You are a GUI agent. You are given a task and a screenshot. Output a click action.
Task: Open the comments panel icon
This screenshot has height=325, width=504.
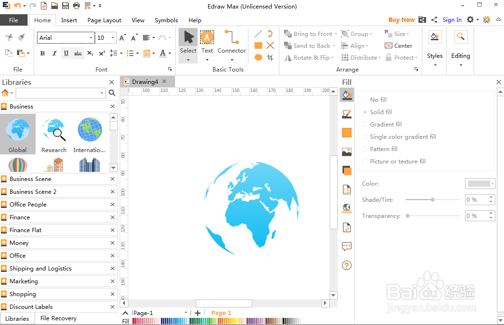click(x=347, y=246)
